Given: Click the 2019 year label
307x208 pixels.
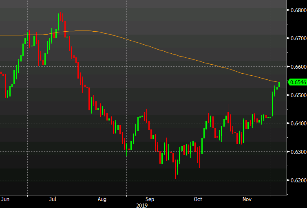Looking at the screenshot, I should [142, 206].
